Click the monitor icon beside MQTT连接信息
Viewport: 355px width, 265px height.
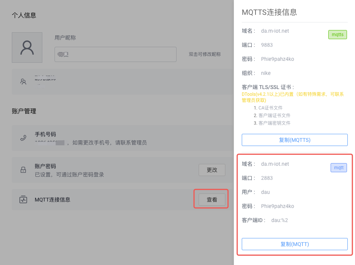(23, 200)
